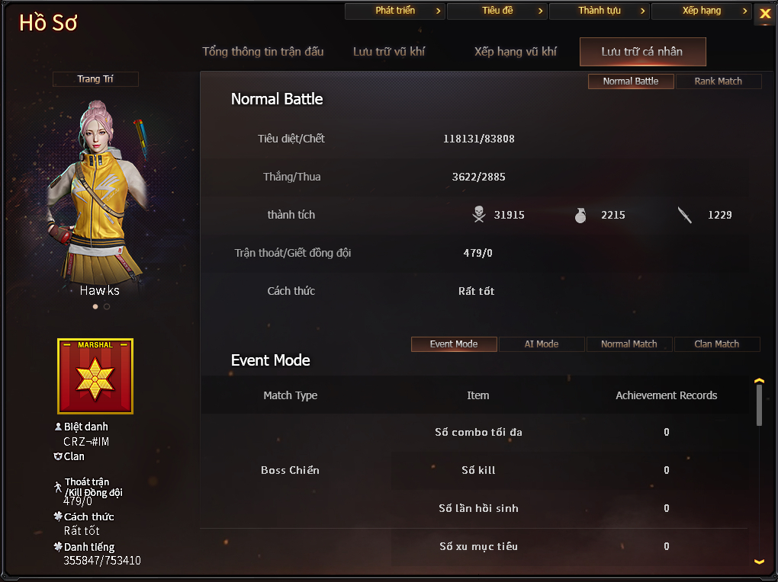Click the knife kills icon
The height and width of the screenshot is (582, 778).
click(685, 215)
